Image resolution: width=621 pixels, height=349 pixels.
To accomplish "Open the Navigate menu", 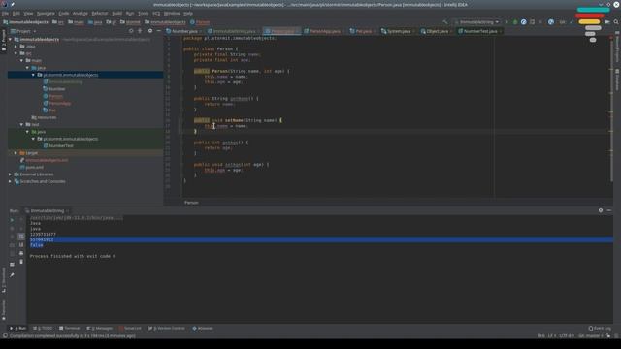I will tap(46, 13).
